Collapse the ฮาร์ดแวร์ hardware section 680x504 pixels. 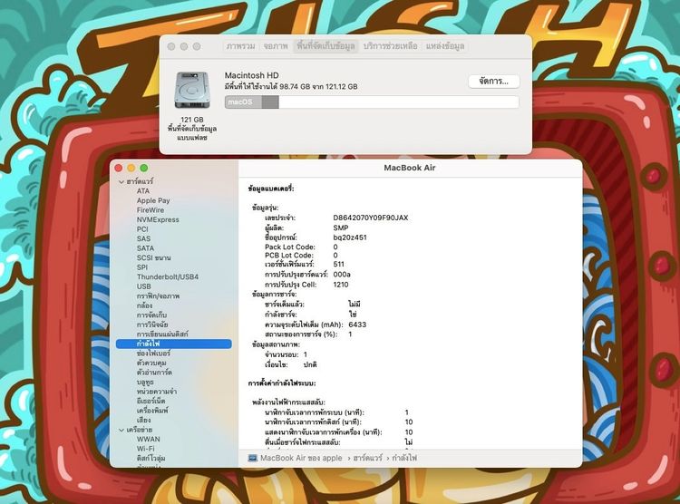click(121, 181)
